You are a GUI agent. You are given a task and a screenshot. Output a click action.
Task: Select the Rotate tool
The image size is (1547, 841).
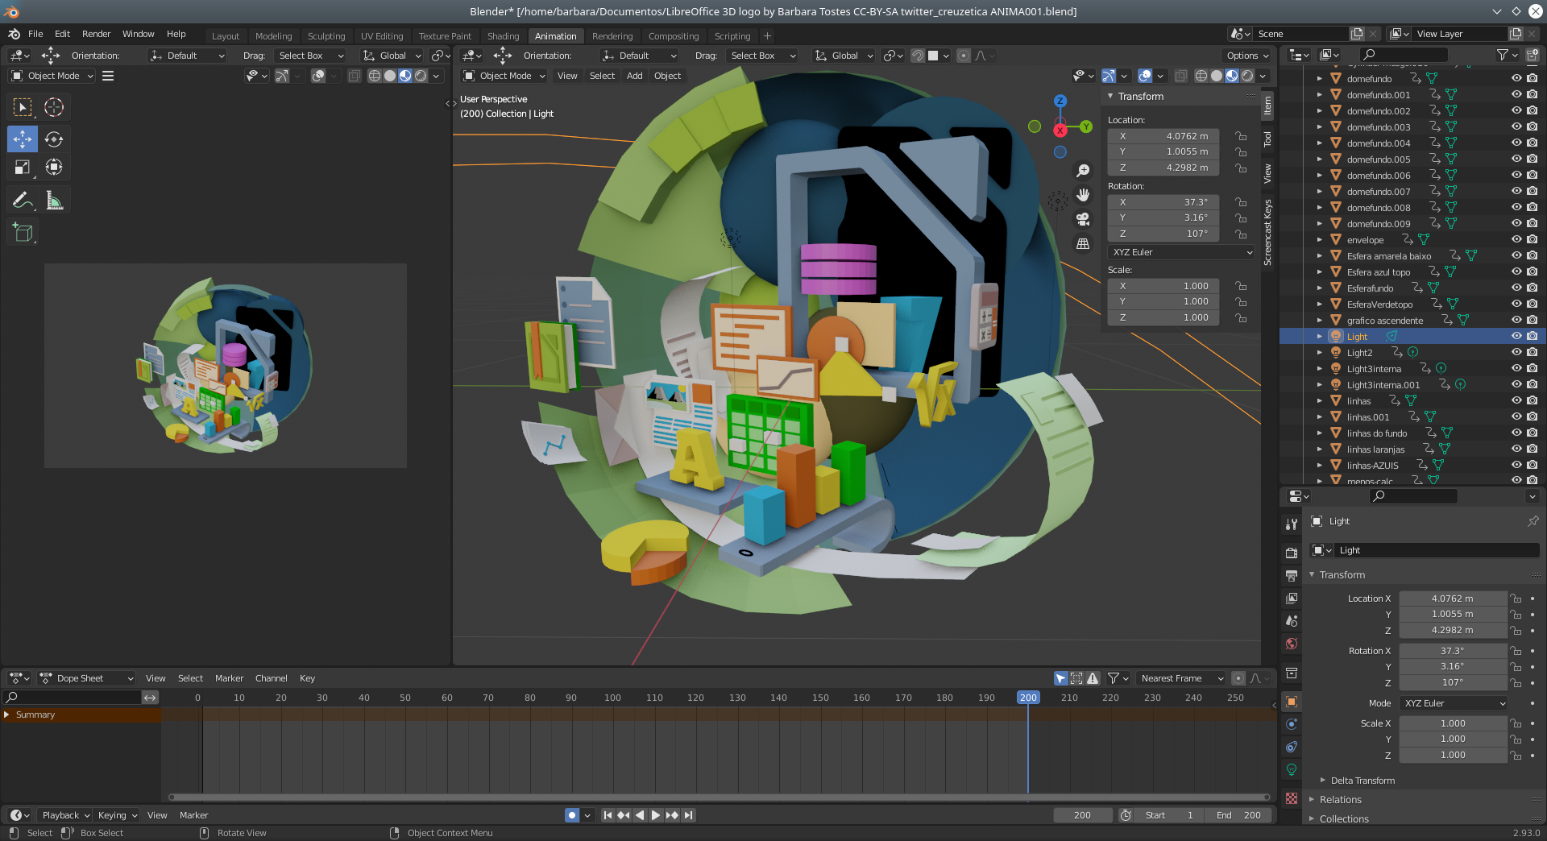pyautogui.click(x=54, y=139)
